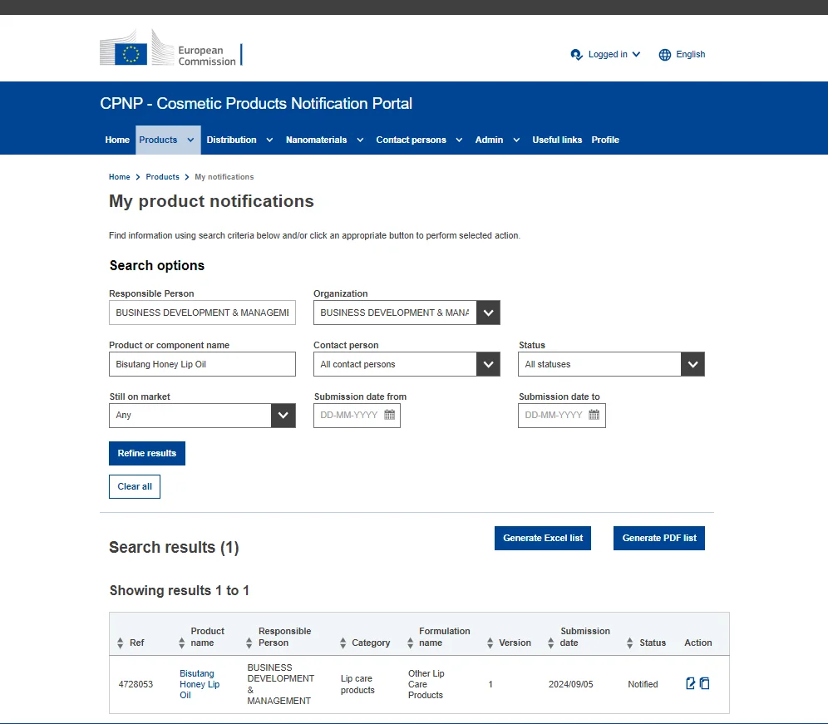Click the globe language icon
Image resolution: width=828 pixels, height=724 pixels.
(x=664, y=55)
